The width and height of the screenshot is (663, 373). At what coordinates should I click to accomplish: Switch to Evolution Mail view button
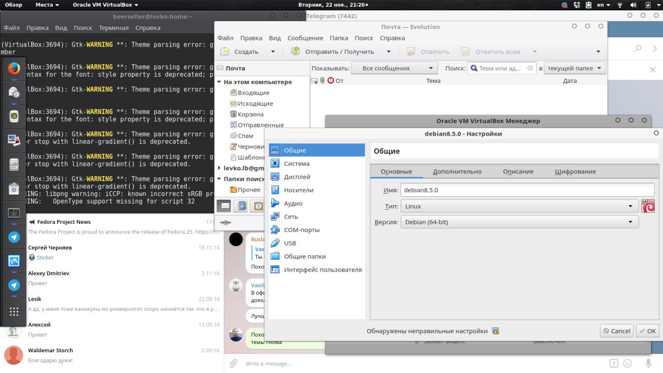pos(224,206)
